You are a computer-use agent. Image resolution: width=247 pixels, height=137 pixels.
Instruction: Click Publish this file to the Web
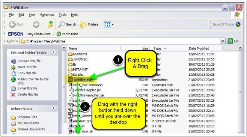tap(33, 81)
